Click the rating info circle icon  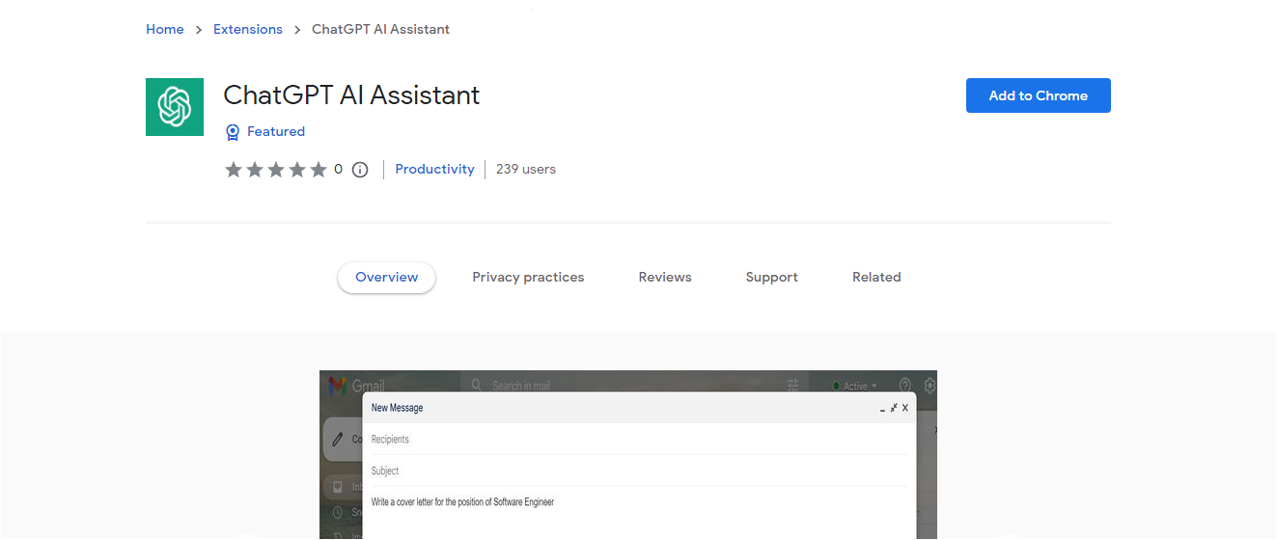point(360,170)
